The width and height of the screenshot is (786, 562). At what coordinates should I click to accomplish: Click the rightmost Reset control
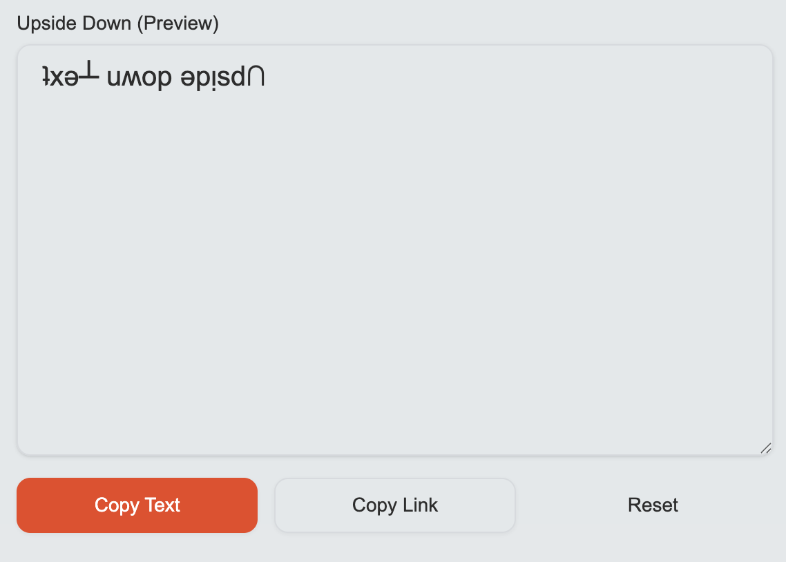[652, 505]
